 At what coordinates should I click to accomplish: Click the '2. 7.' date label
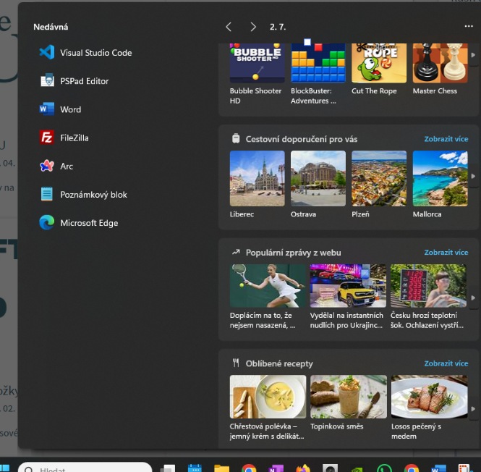click(x=278, y=27)
